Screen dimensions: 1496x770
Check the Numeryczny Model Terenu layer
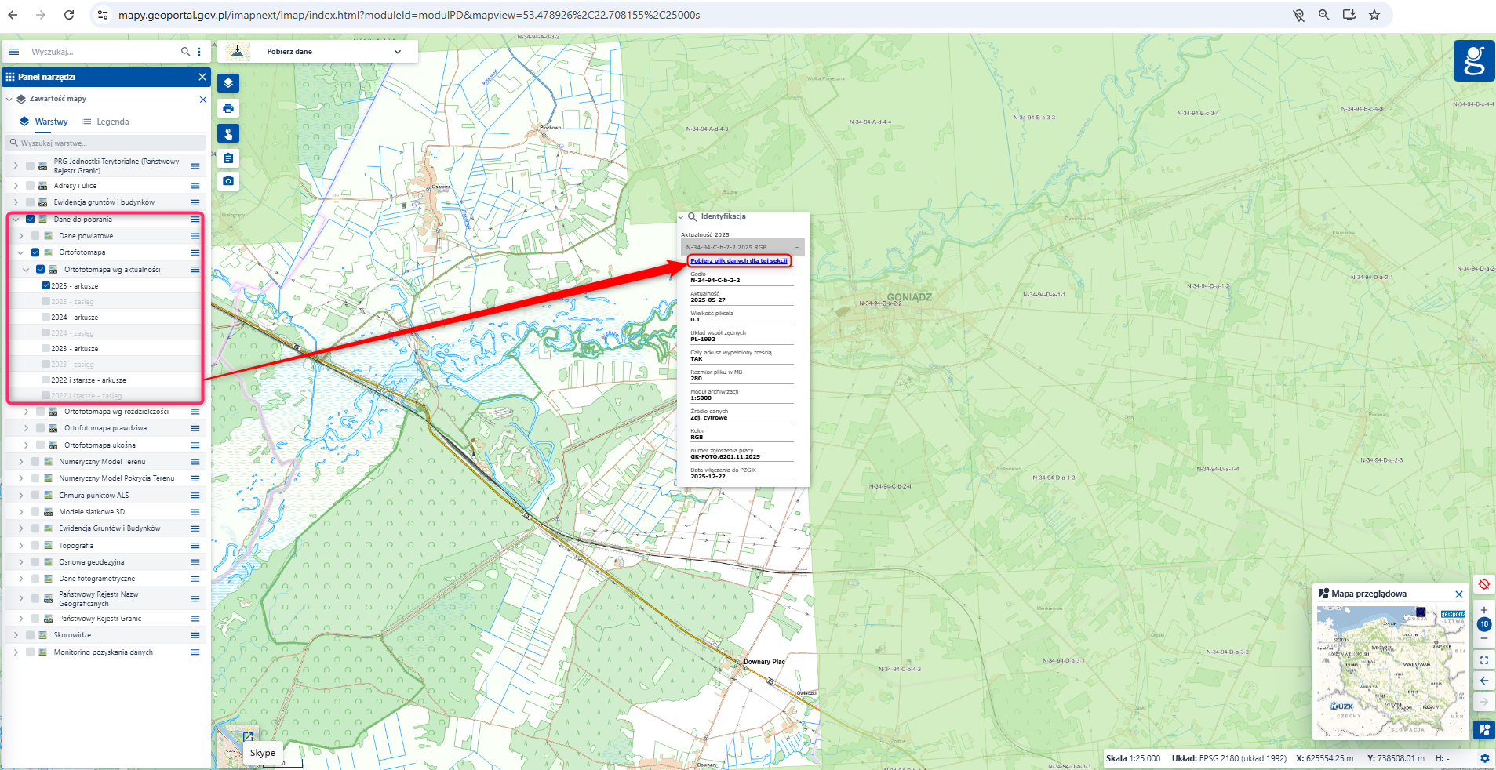coord(35,462)
